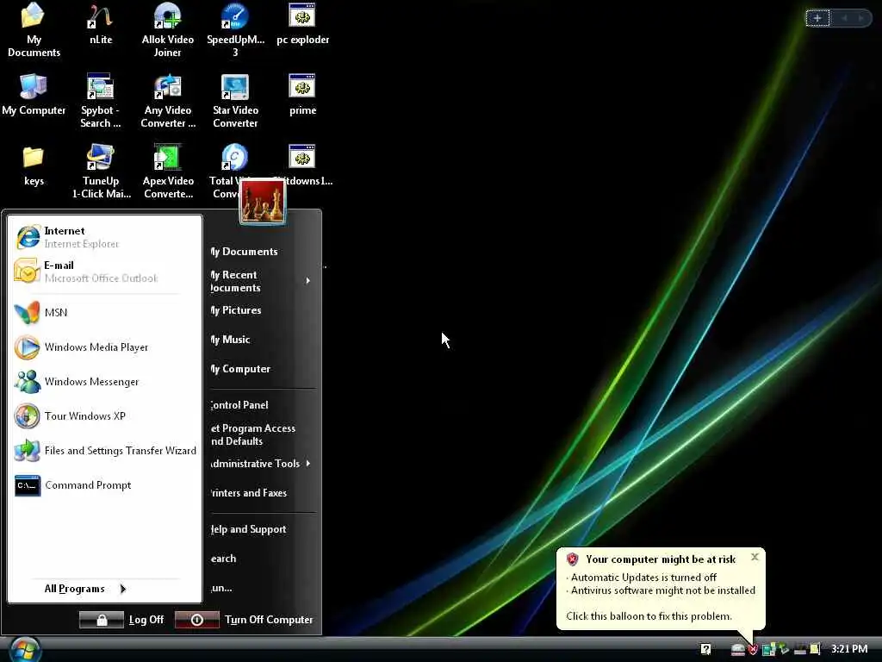Image resolution: width=882 pixels, height=662 pixels.
Task: Click the left arrow on top-right widget
Action: point(844,19)
